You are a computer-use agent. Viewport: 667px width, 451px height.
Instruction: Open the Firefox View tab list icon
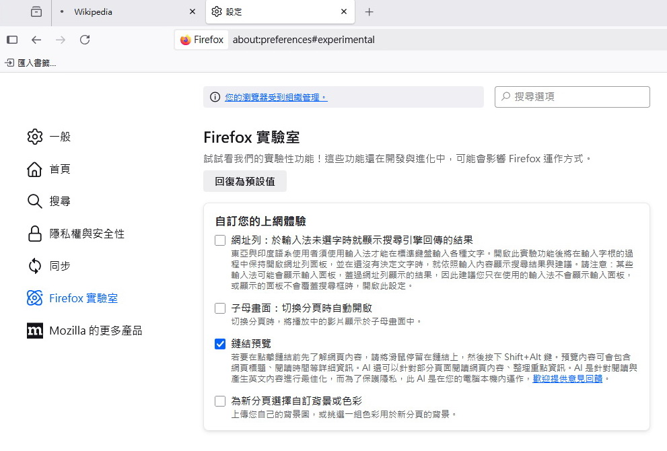point(36,12)
